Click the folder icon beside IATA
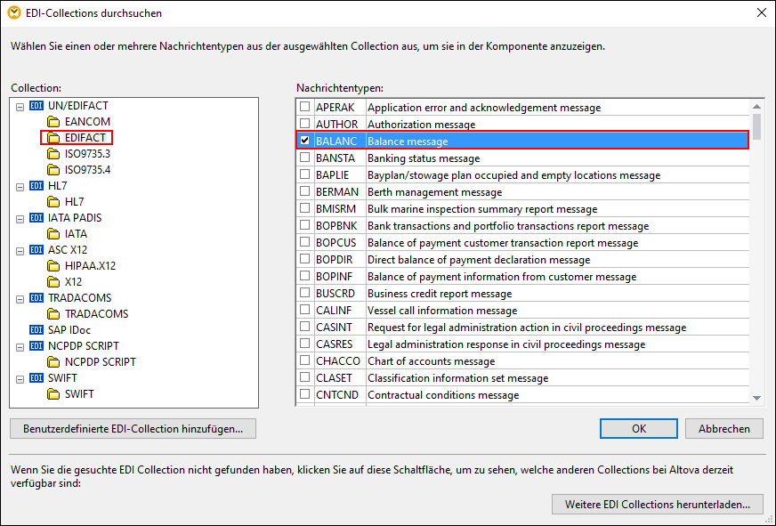776x526 pixels. pyautogui.click(x=53, y=234)
